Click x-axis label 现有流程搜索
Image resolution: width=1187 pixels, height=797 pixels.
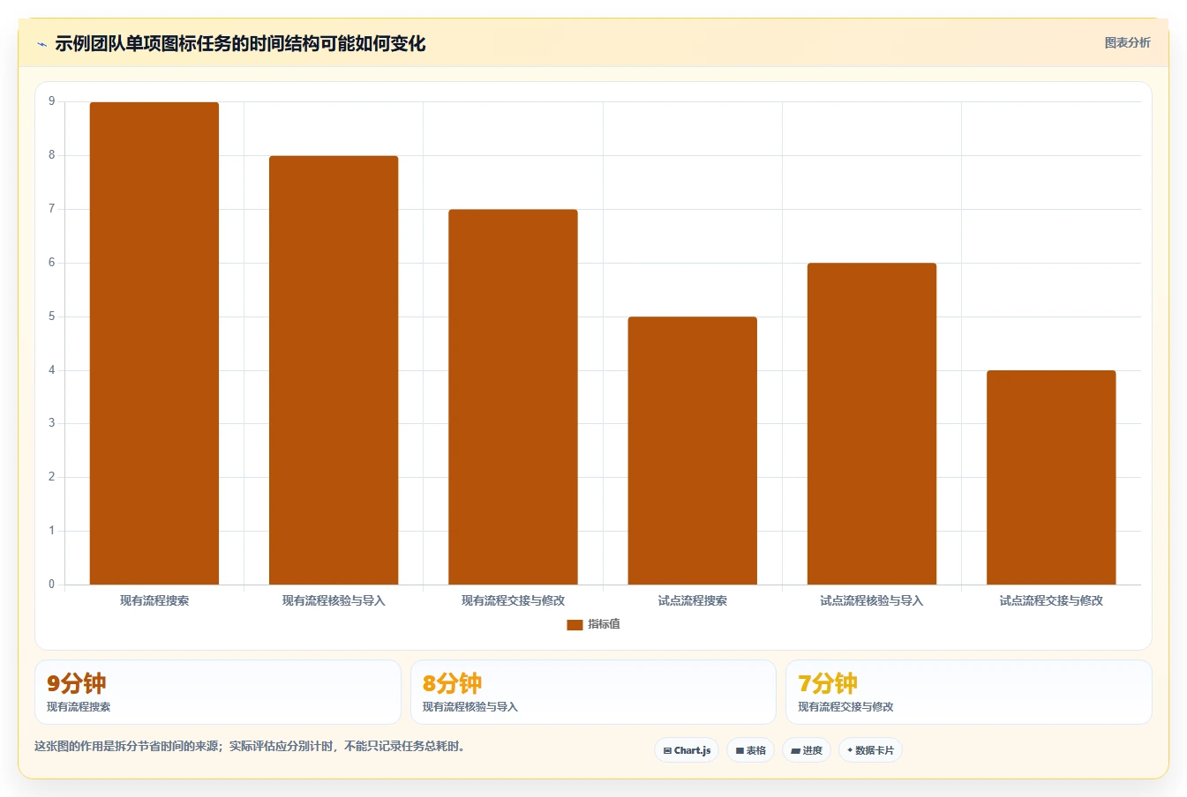point(154,600)
